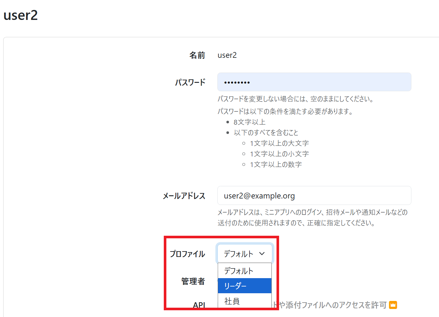
Task: Click the 1文字以上の数字 requirement line
Action: pos(276,164)
